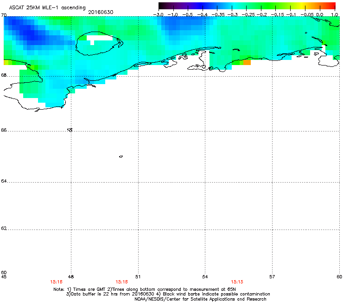Click the -3.0 color bar label
This screenshot has height=302, width=343.
pyautogui.click(x=158, y=15)
